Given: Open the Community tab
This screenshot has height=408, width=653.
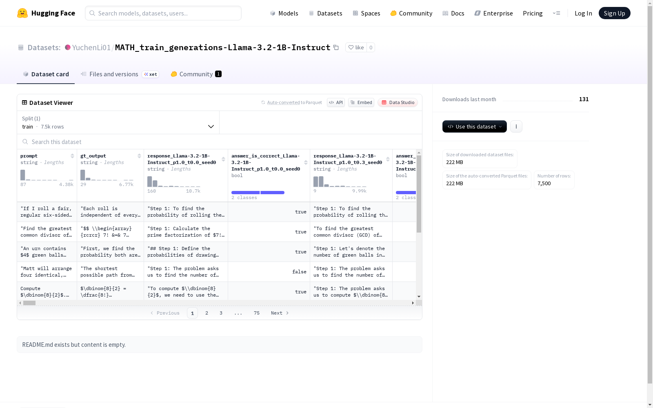Looking at the screenshot, I should pos(196,74).
